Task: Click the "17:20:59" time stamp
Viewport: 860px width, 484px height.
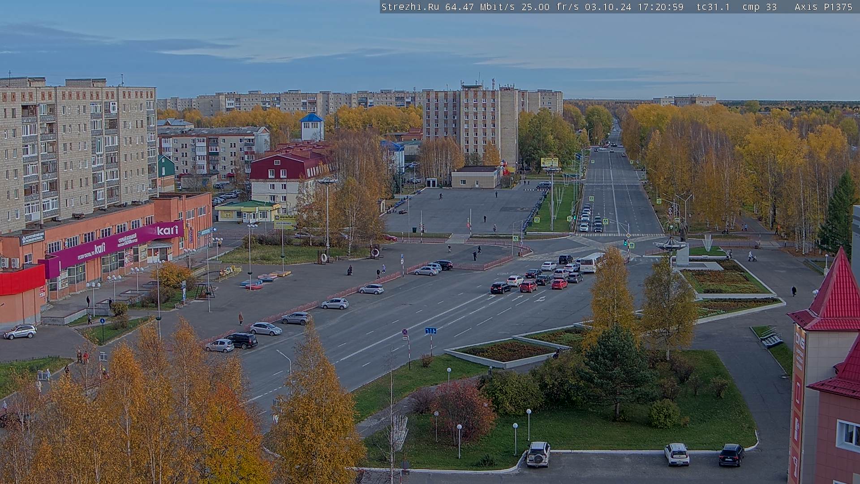Action: coord(660,7)
